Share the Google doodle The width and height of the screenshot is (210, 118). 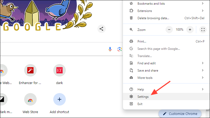coord(102,29)
